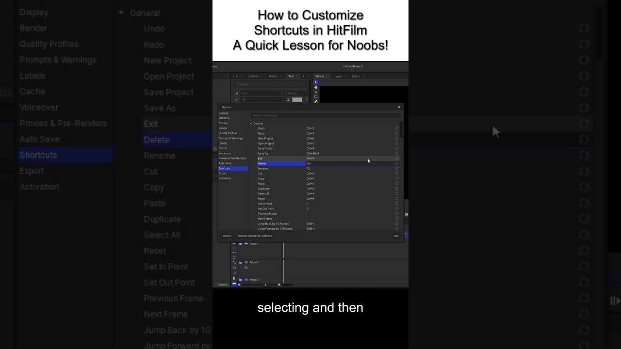This screenshot has width=621, height=349.
Task: Reset the Select All shortcut icon
Action: [397, 193]
